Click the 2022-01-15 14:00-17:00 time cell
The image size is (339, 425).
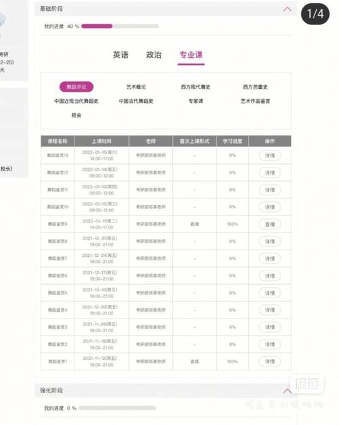102,156
